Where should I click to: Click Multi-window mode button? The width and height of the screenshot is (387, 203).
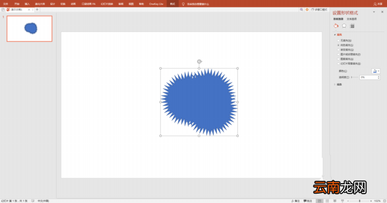(319, 9)
